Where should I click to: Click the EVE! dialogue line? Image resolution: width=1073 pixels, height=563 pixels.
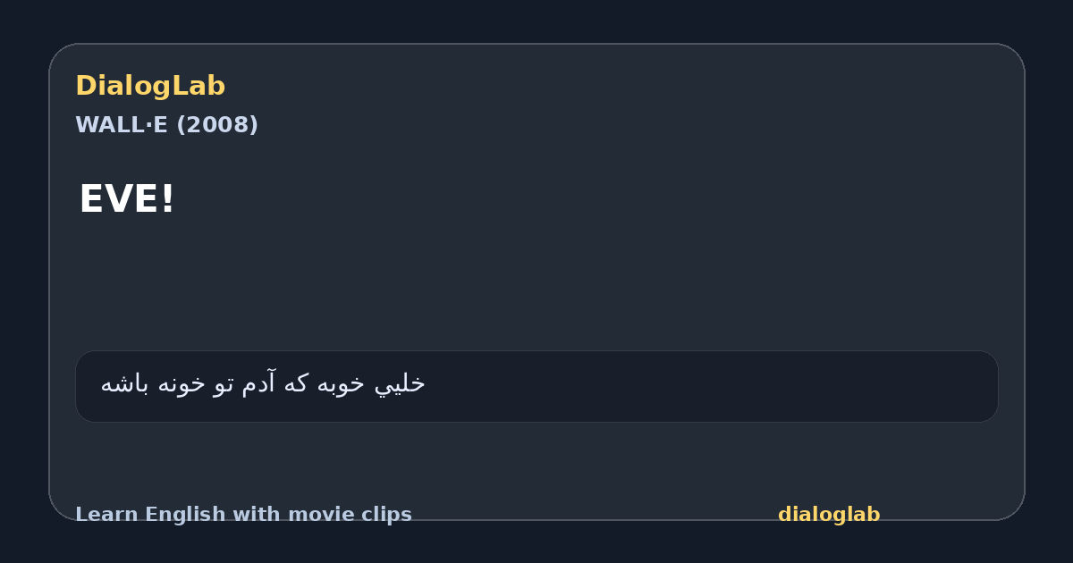tap(127, 199)
